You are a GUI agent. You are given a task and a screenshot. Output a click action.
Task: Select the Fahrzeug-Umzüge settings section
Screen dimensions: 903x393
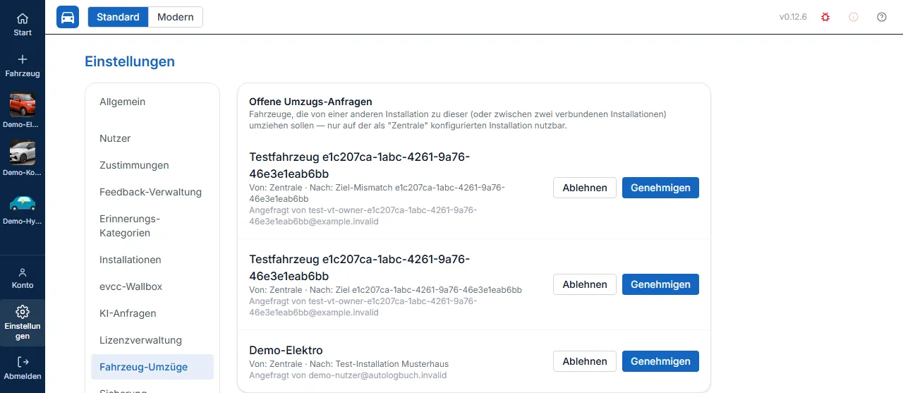pos(152,367)
